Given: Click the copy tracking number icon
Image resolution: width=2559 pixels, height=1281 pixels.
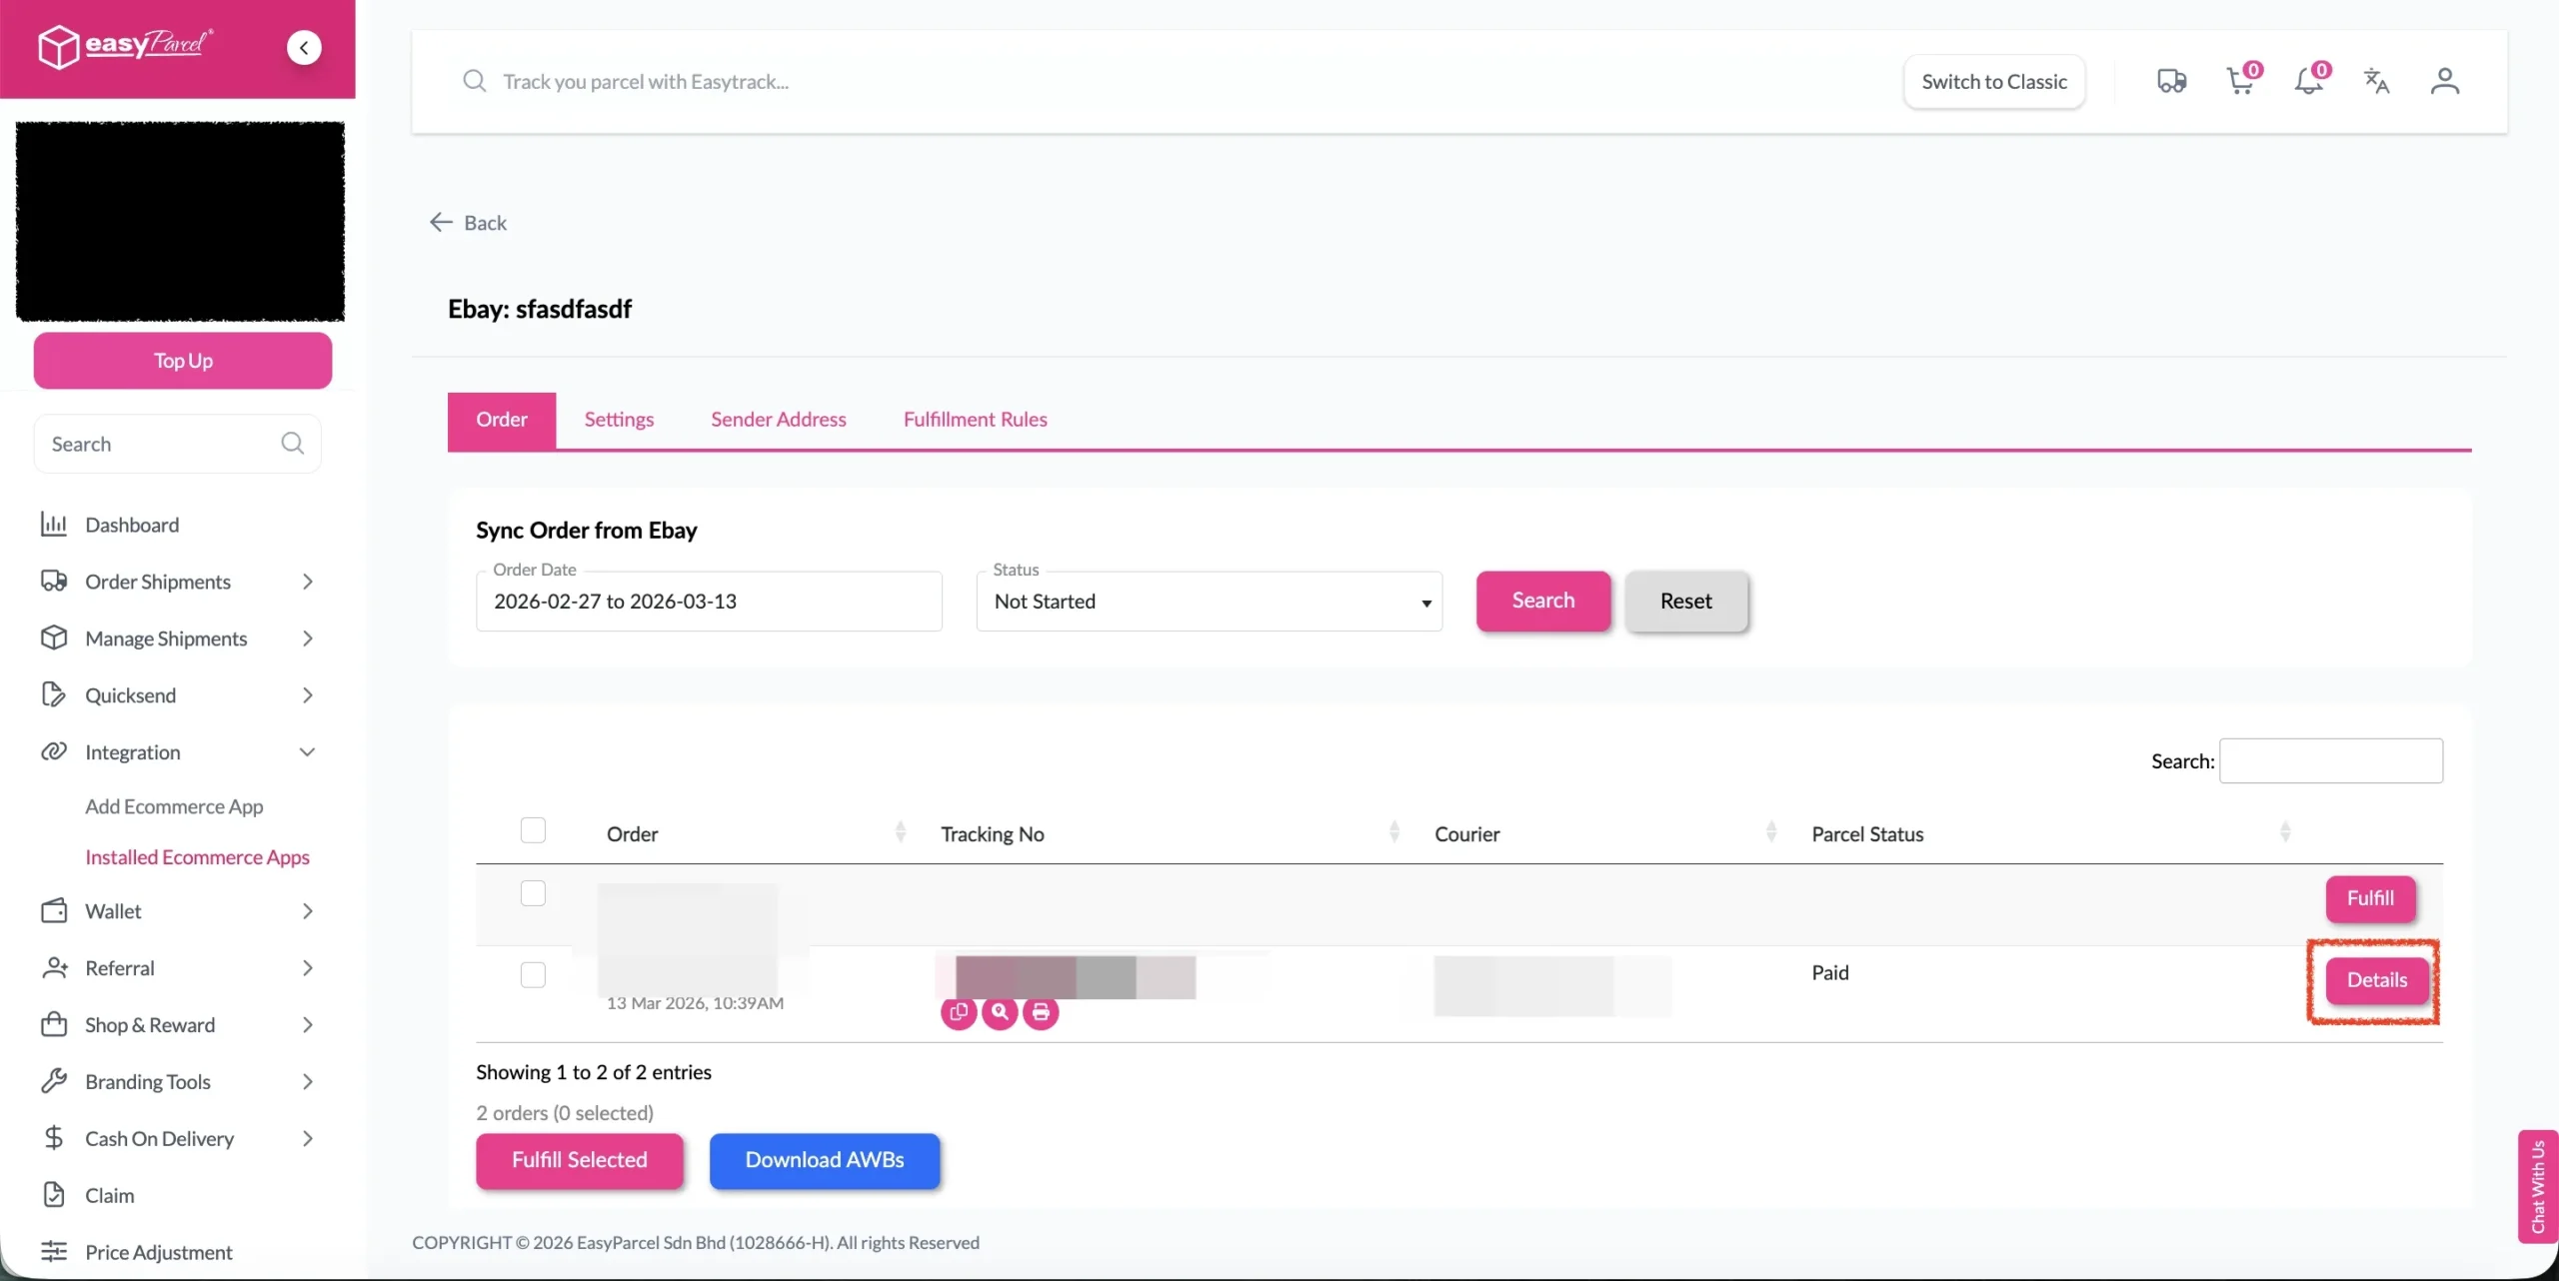Looking at the screenshot, I should click(958, 1012).
